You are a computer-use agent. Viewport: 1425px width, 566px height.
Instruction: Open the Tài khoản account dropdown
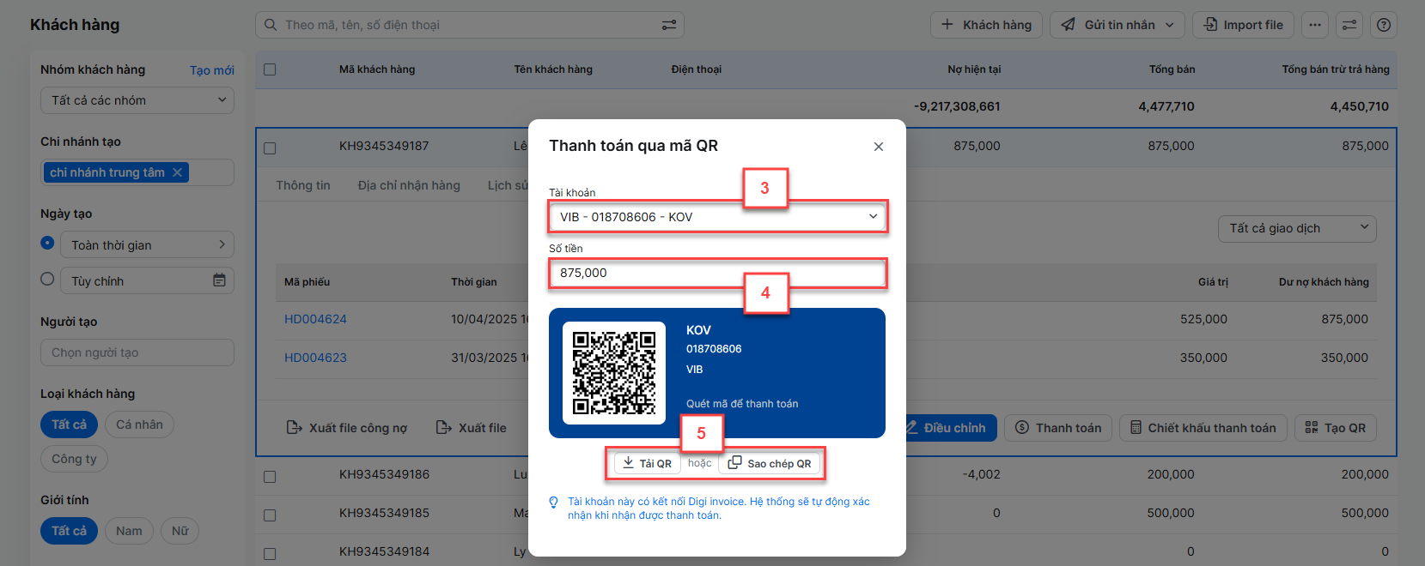click(x=717, y=217)
